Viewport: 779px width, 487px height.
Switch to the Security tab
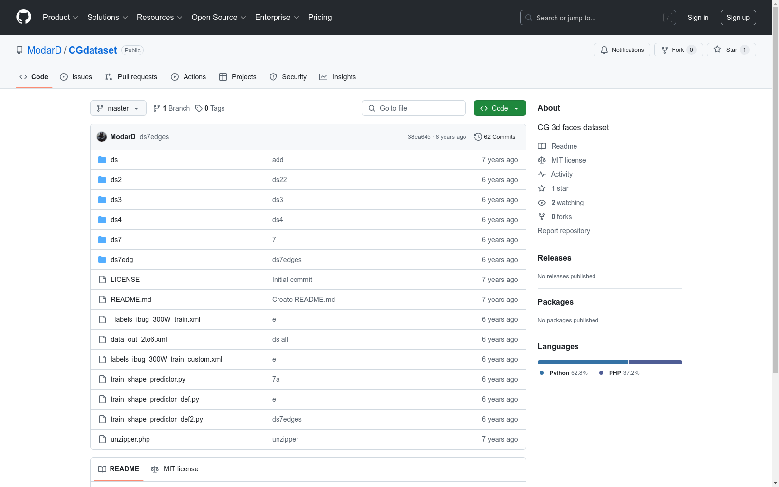[288, 77]
